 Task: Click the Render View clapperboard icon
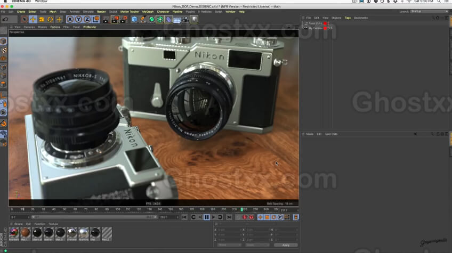106,19
